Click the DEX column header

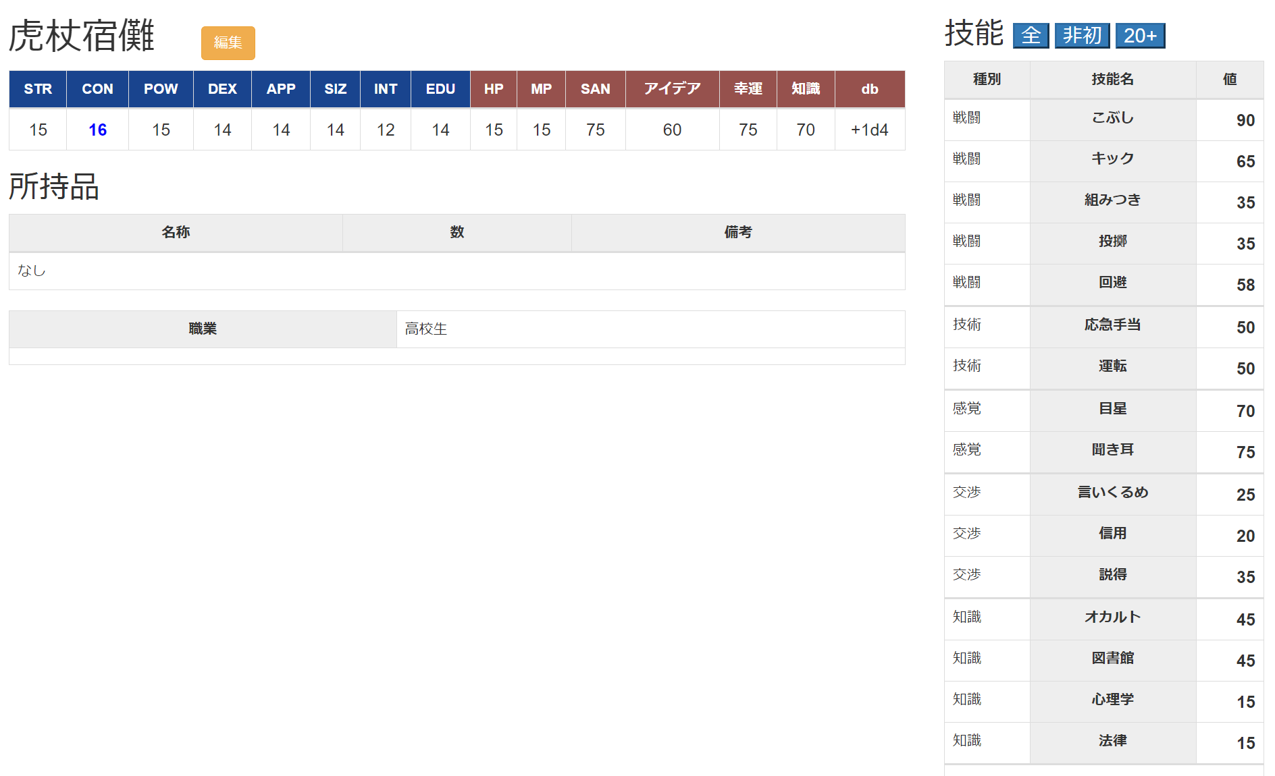222,89
